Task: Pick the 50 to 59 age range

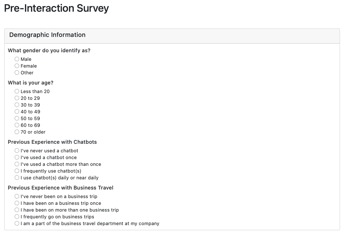Action: pos(17,118)
